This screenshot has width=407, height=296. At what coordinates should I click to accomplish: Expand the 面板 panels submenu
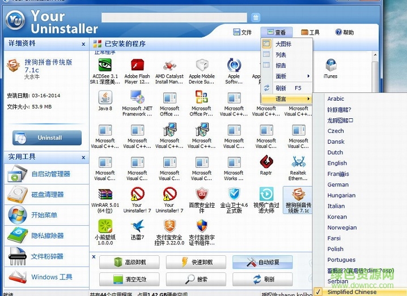click(287, 76)
